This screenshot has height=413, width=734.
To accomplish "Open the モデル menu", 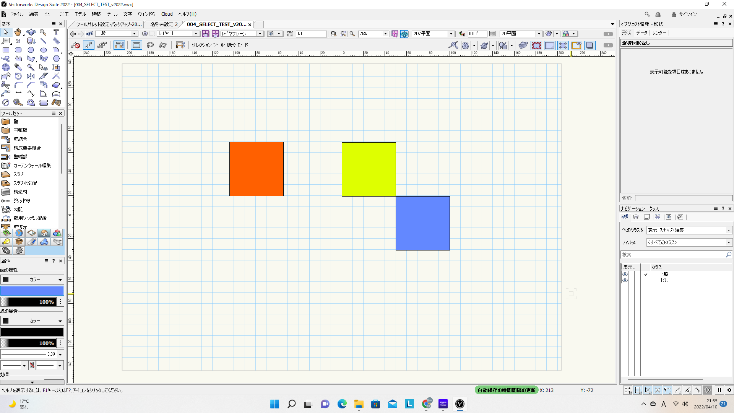I will tap(80, 14).
